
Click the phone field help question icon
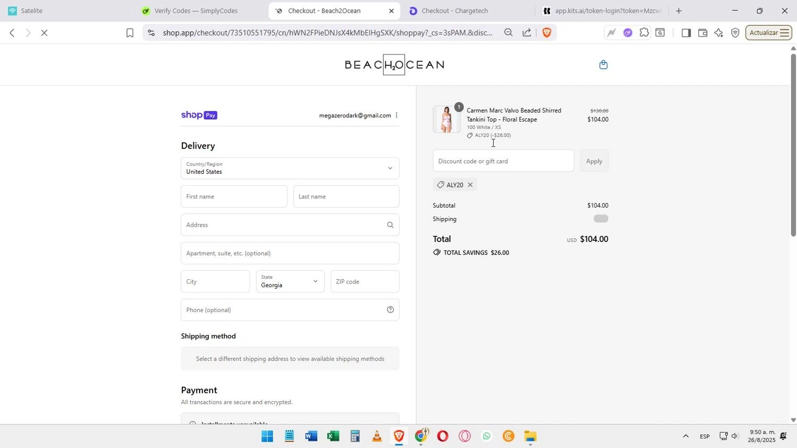pyautogui.click(x=390, y=310)
